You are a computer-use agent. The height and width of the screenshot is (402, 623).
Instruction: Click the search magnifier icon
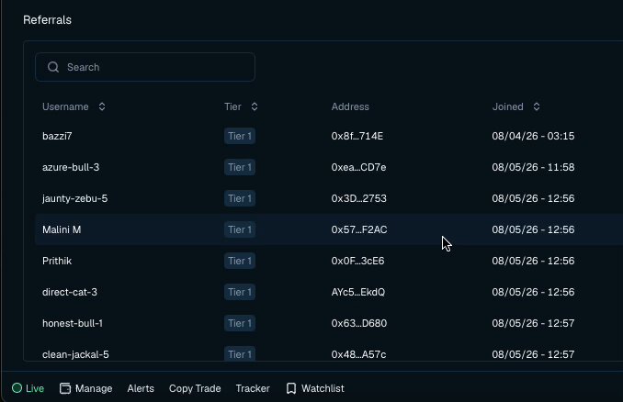[x=53, y=67]
